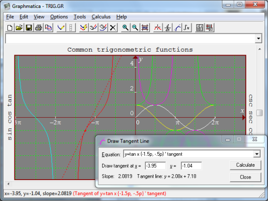Image resolution: width=268 pixels, height=201 pixels.
Task: Click the Graphmatica title bar app icon
Action: pyautogui.click(x=7, y=6)
